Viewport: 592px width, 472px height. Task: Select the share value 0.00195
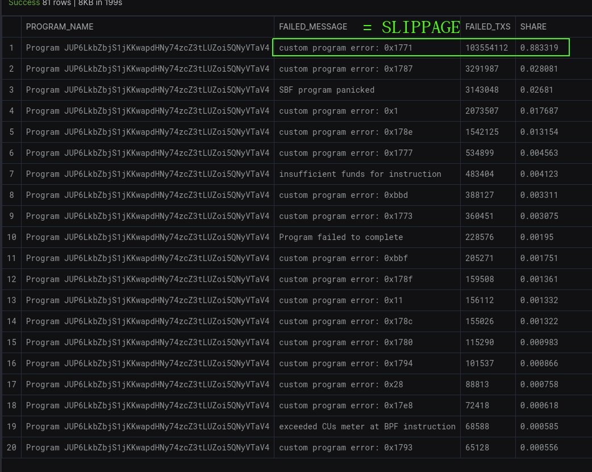point(536,237)
